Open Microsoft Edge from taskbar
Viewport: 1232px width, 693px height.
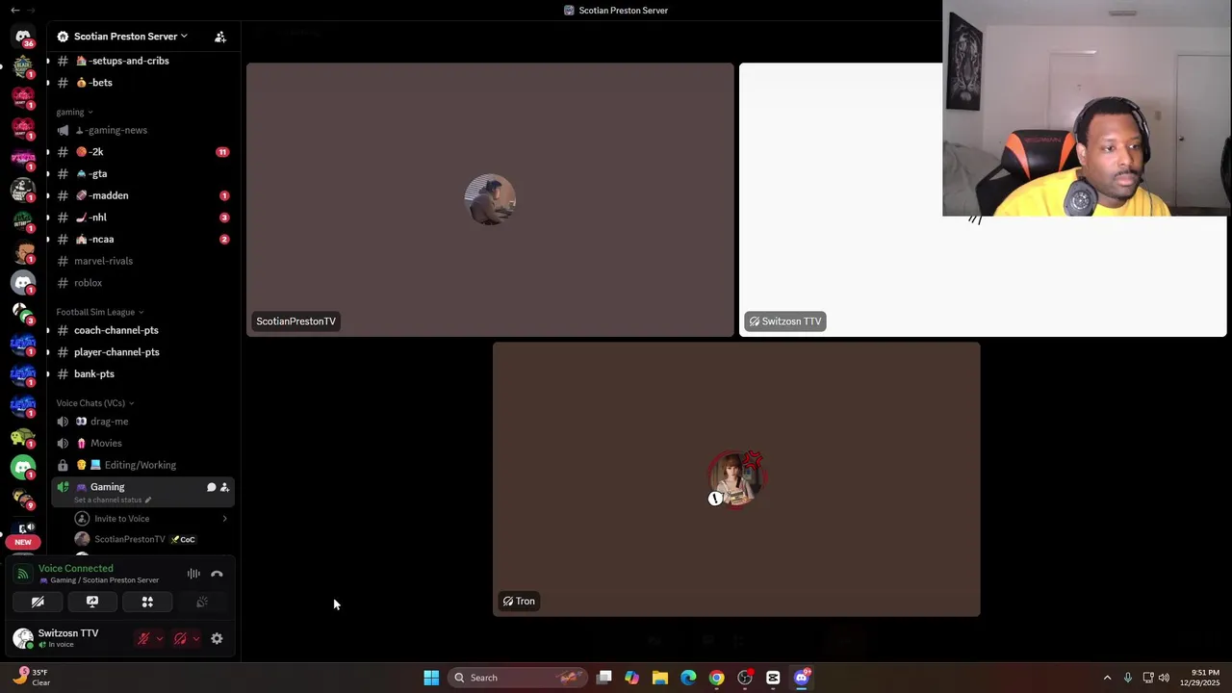pos(688,678)
